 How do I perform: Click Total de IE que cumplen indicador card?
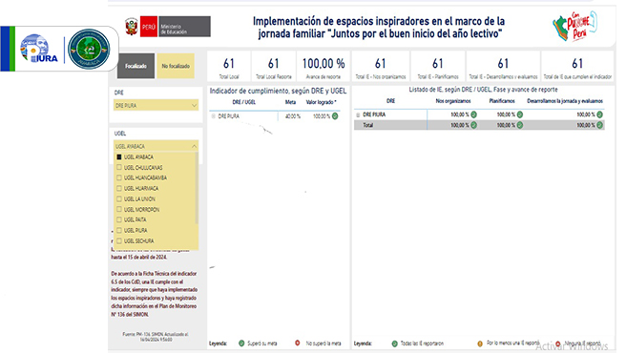pos(577,66)
